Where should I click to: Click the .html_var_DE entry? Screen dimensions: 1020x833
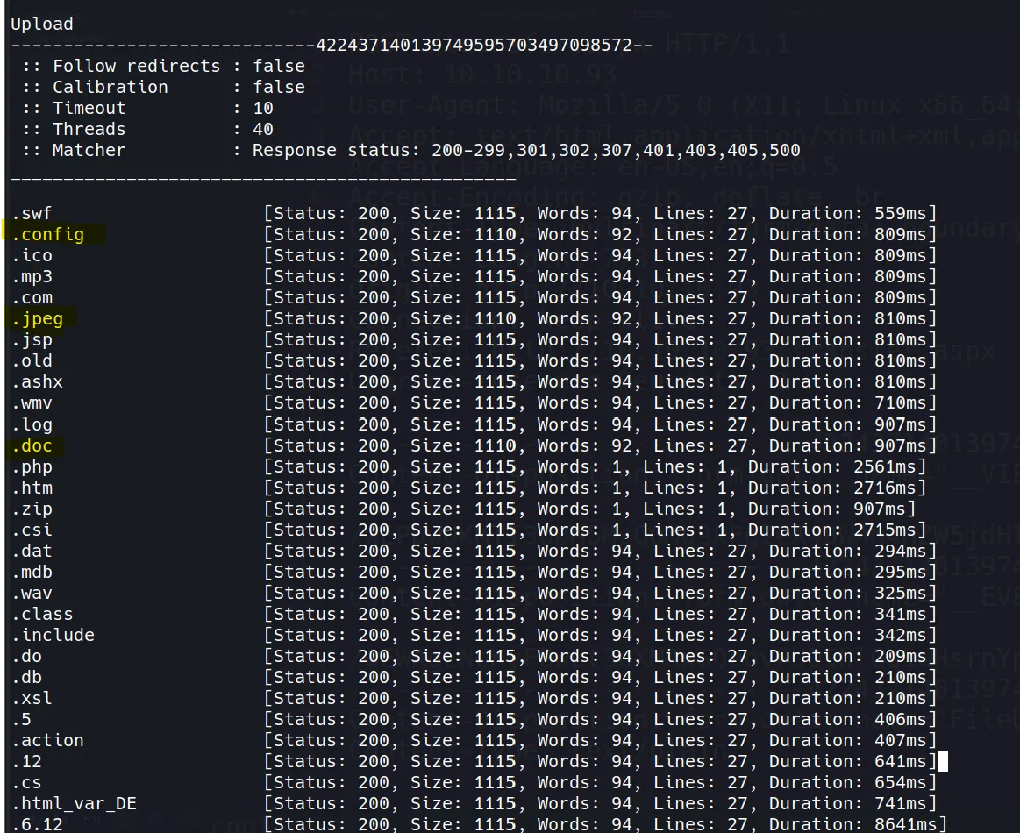74,803
